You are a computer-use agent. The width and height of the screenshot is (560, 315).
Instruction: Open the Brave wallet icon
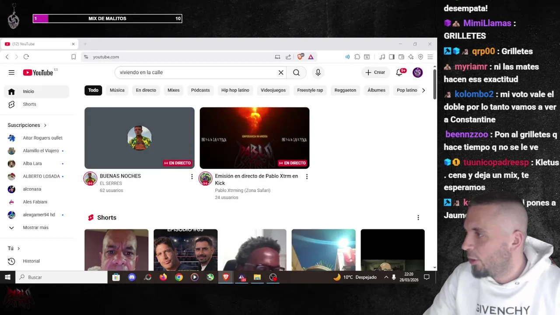401,57
